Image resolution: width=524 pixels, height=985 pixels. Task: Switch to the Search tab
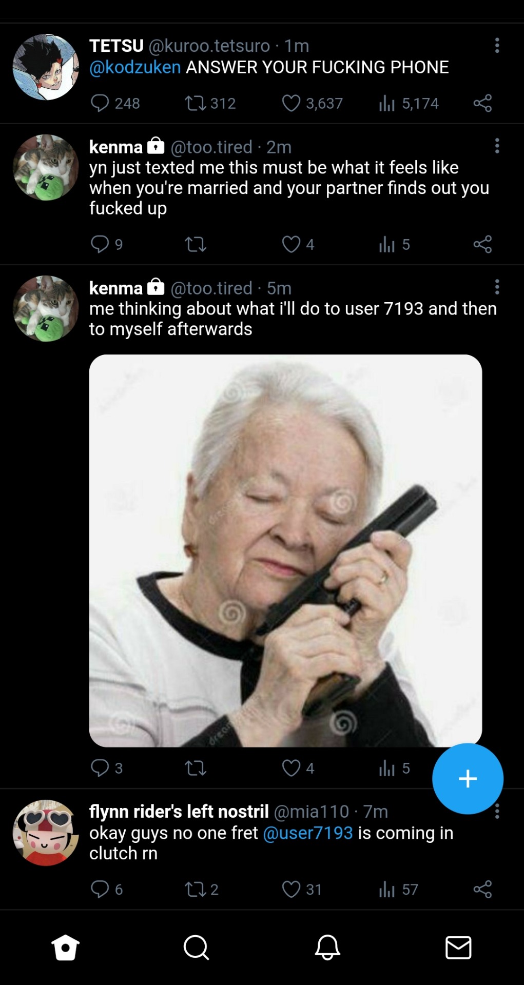point(196,947)
